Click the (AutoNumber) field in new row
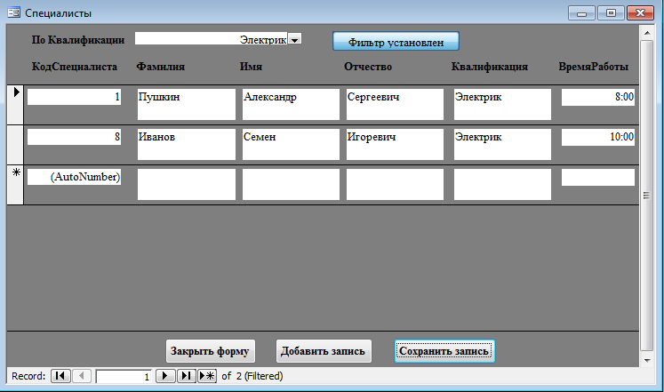The image size is (664, 392). click(x=74, y=177)
